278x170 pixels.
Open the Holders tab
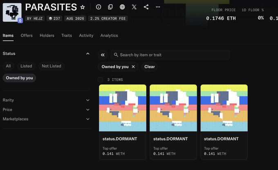pyautogui.click(x=47, y=35)
